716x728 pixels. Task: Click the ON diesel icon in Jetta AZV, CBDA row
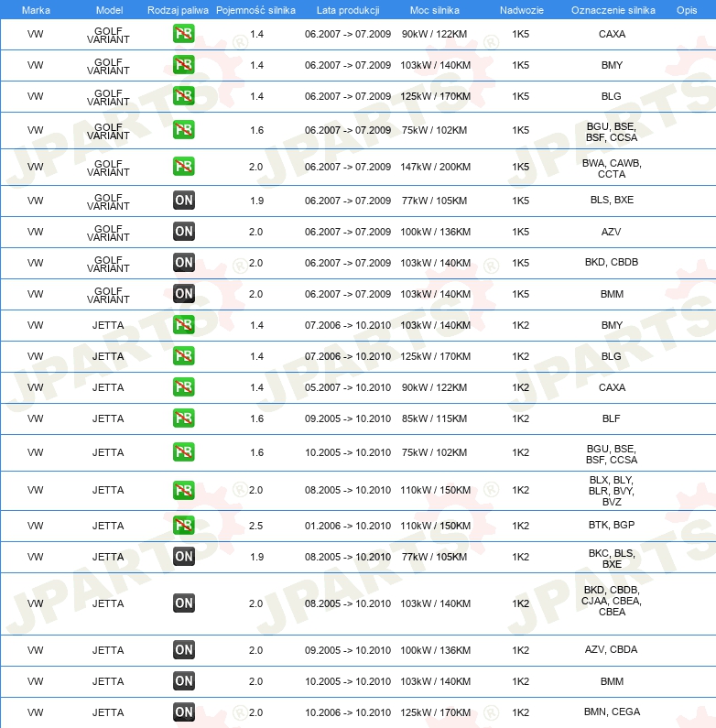183,650
